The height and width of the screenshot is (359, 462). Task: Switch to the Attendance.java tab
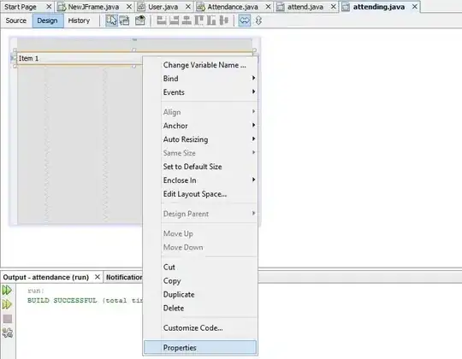pos(233,7)
